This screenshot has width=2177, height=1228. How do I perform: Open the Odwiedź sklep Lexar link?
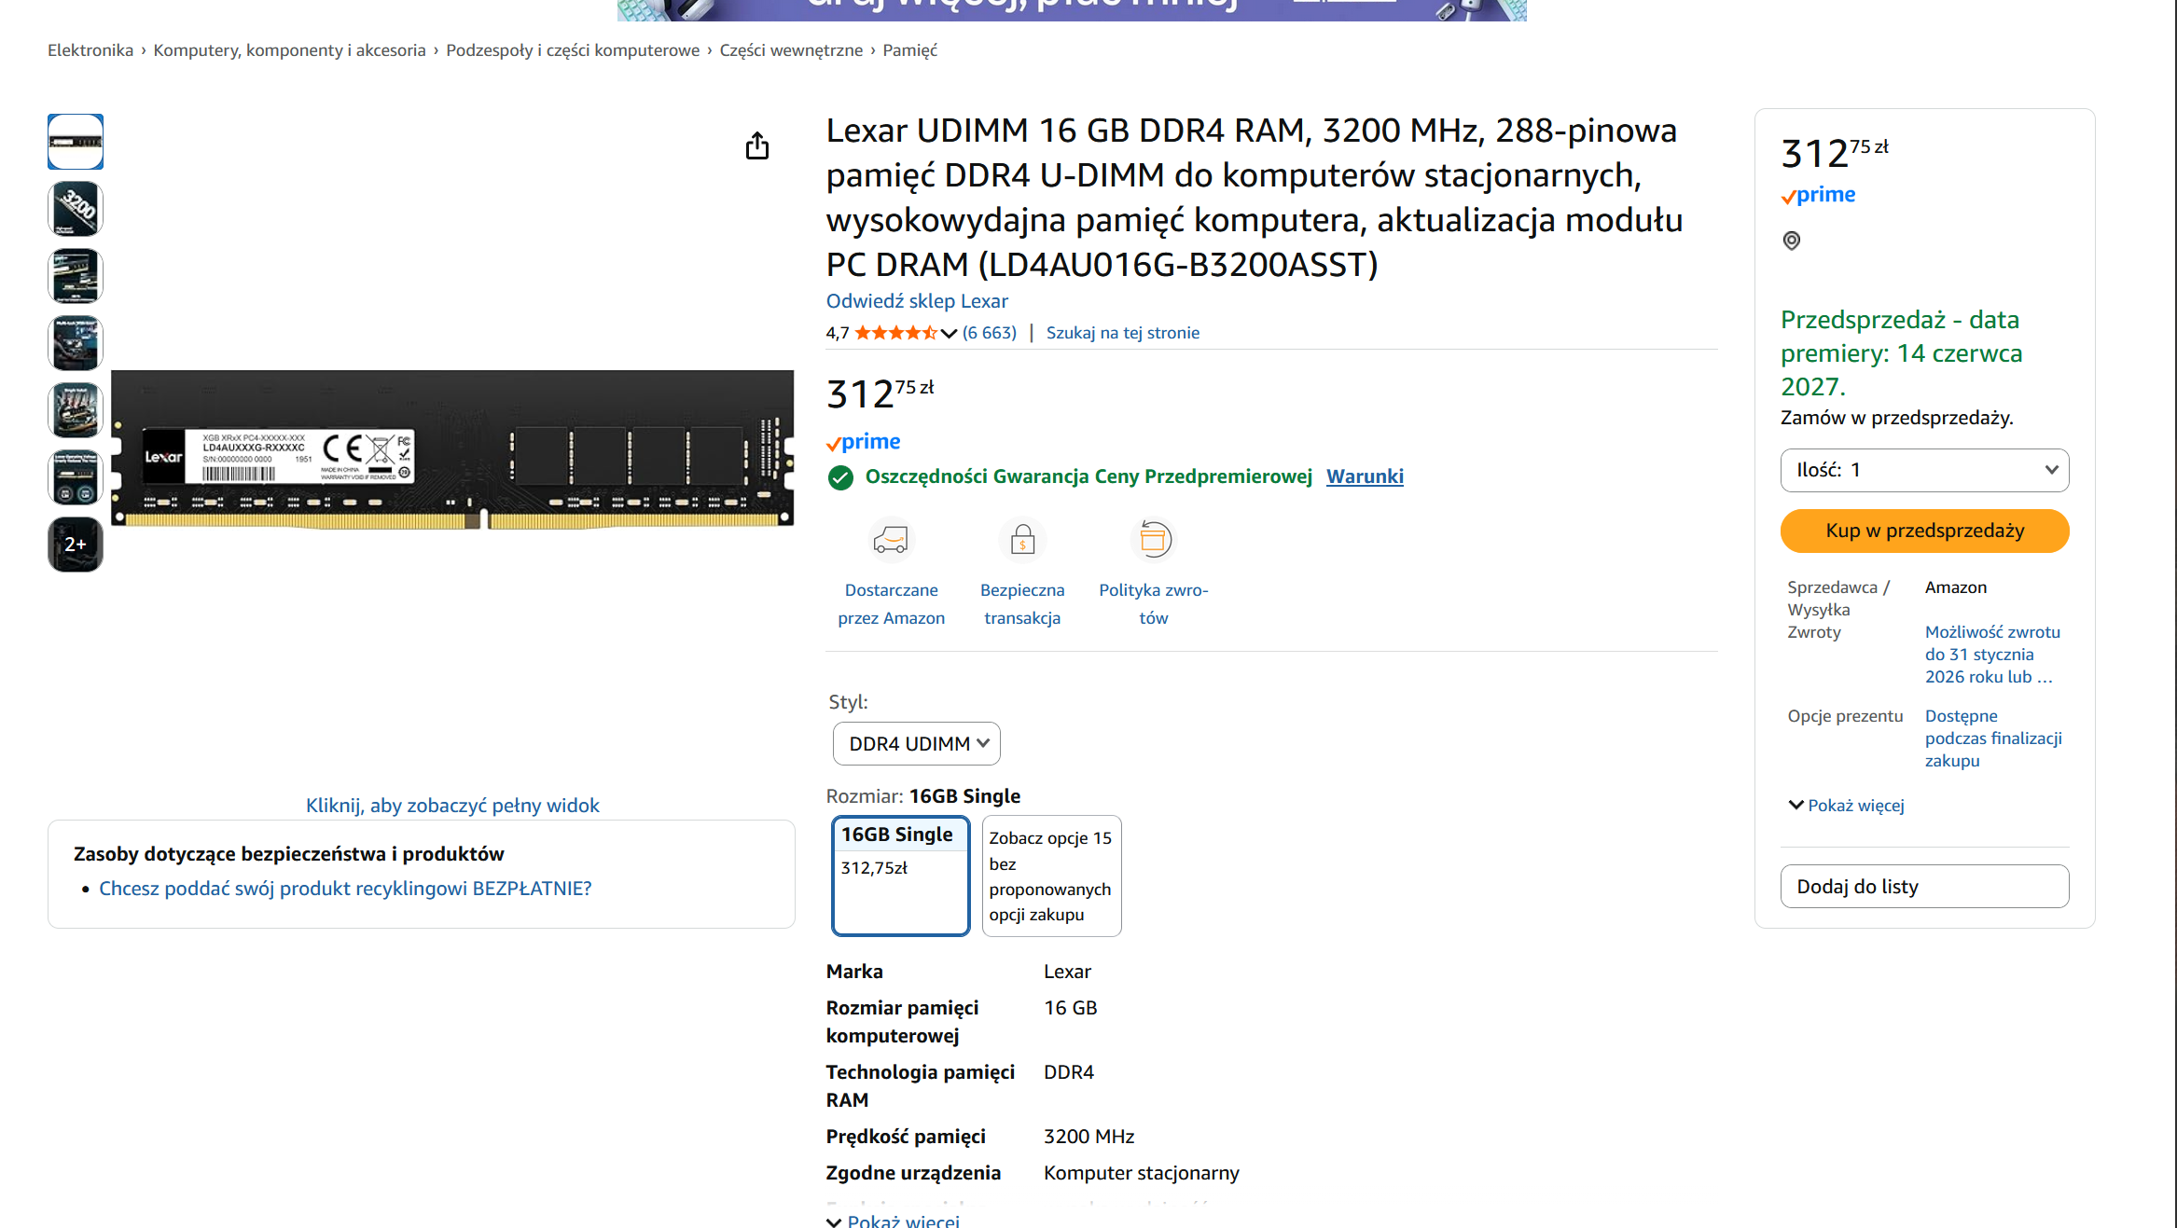(x=917, y=301)
